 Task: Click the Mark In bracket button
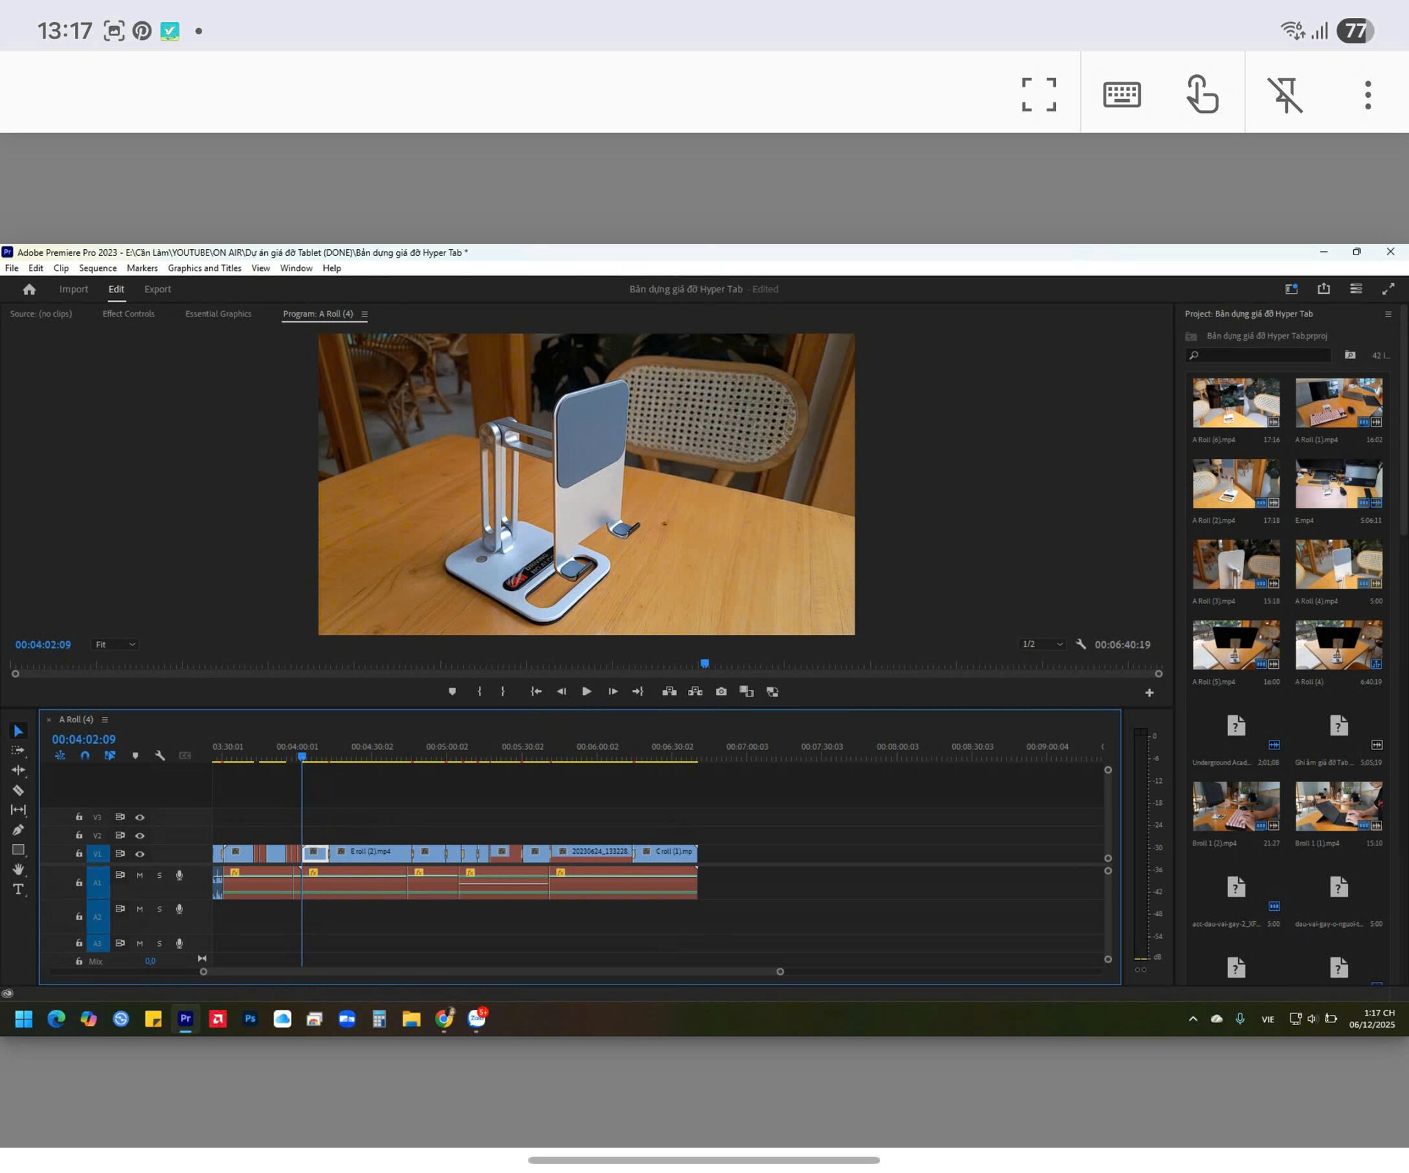click(480, 691)
